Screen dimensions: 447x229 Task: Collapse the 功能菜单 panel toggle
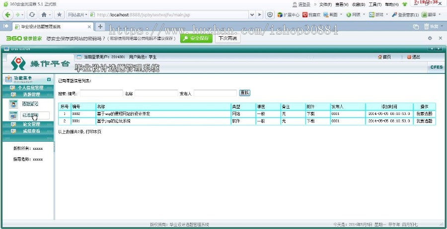coord(49,79)
